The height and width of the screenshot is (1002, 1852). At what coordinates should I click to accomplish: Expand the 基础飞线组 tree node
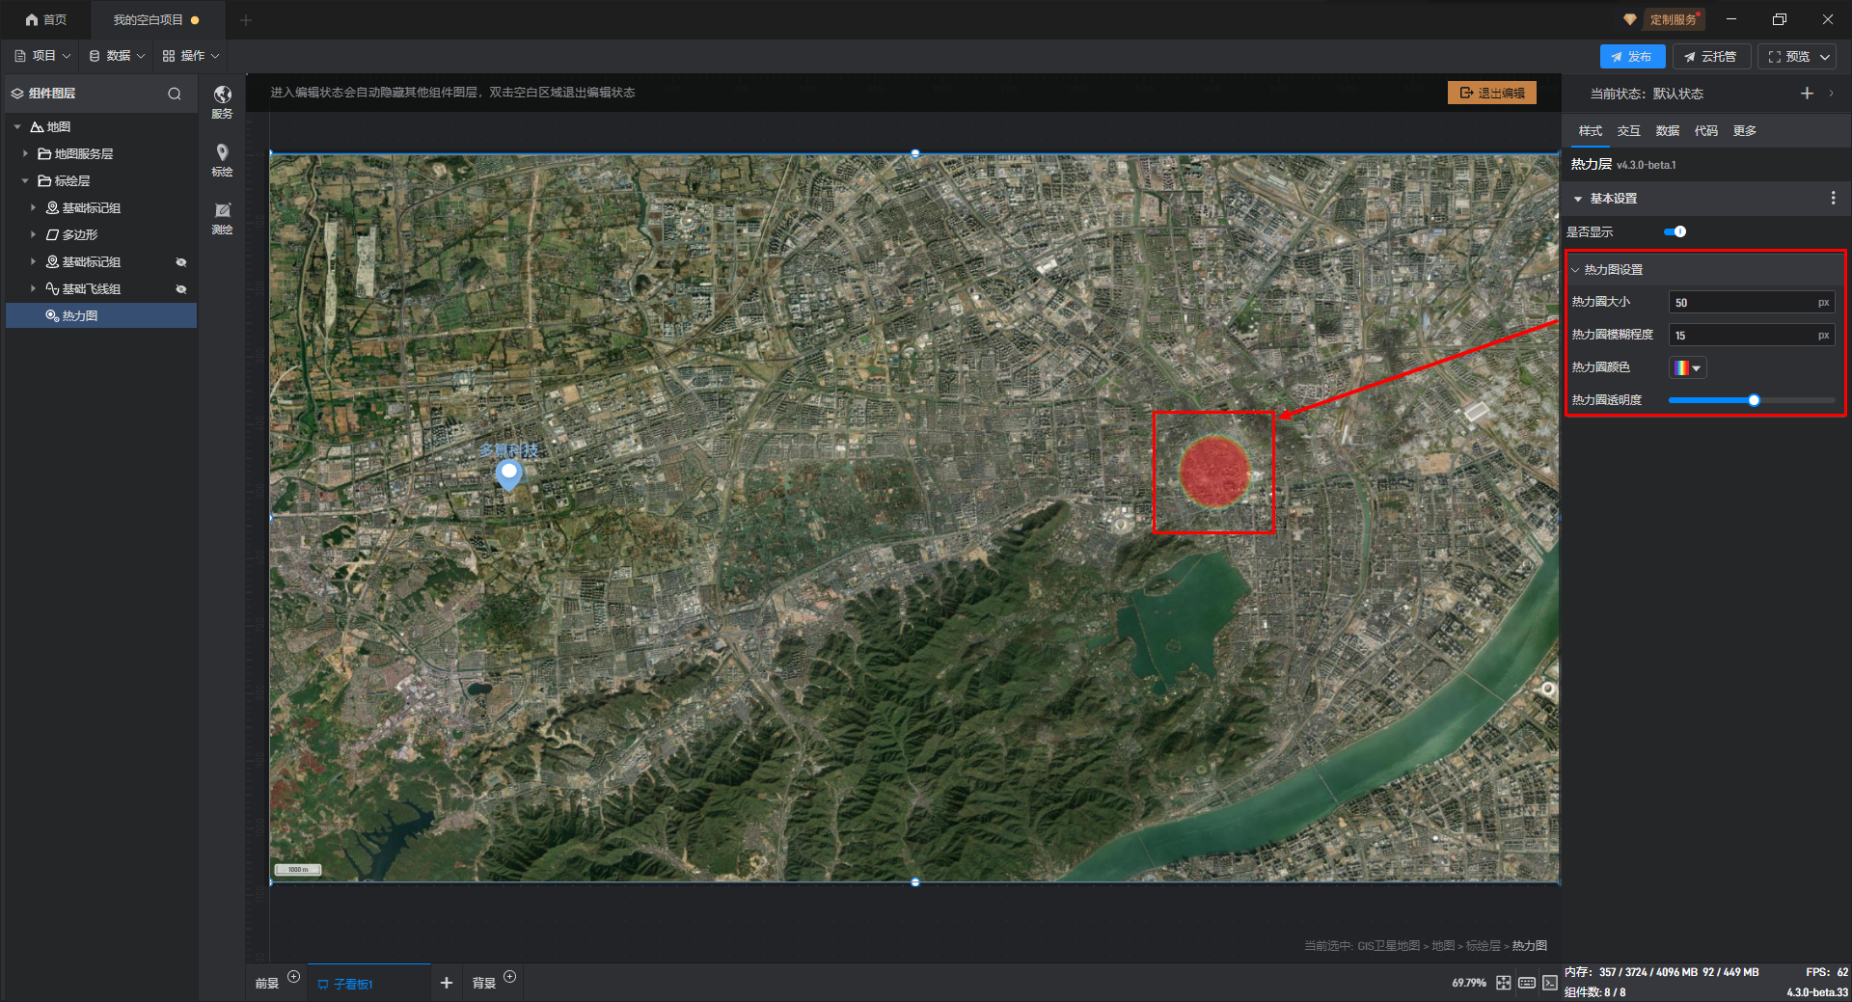coord(33,288)
